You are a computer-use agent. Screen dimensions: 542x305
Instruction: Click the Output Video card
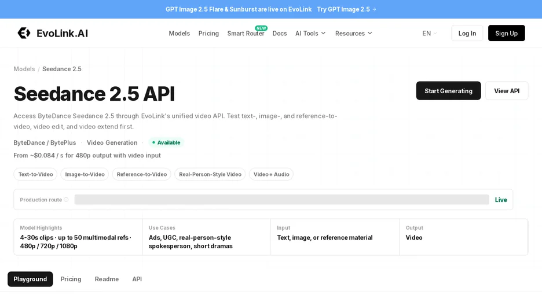463,237
